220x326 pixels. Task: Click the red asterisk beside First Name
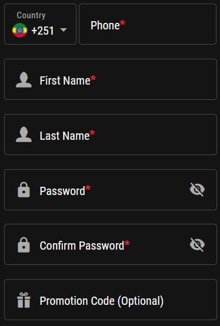(93, 78)
